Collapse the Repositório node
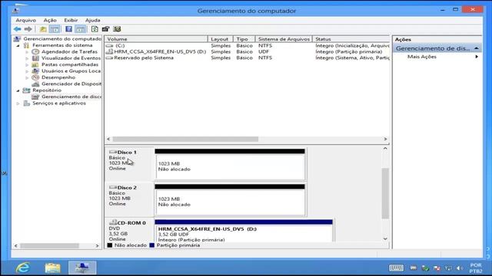Screen dimensions: 492x276 pyautogui.click(x=18, y=90)
